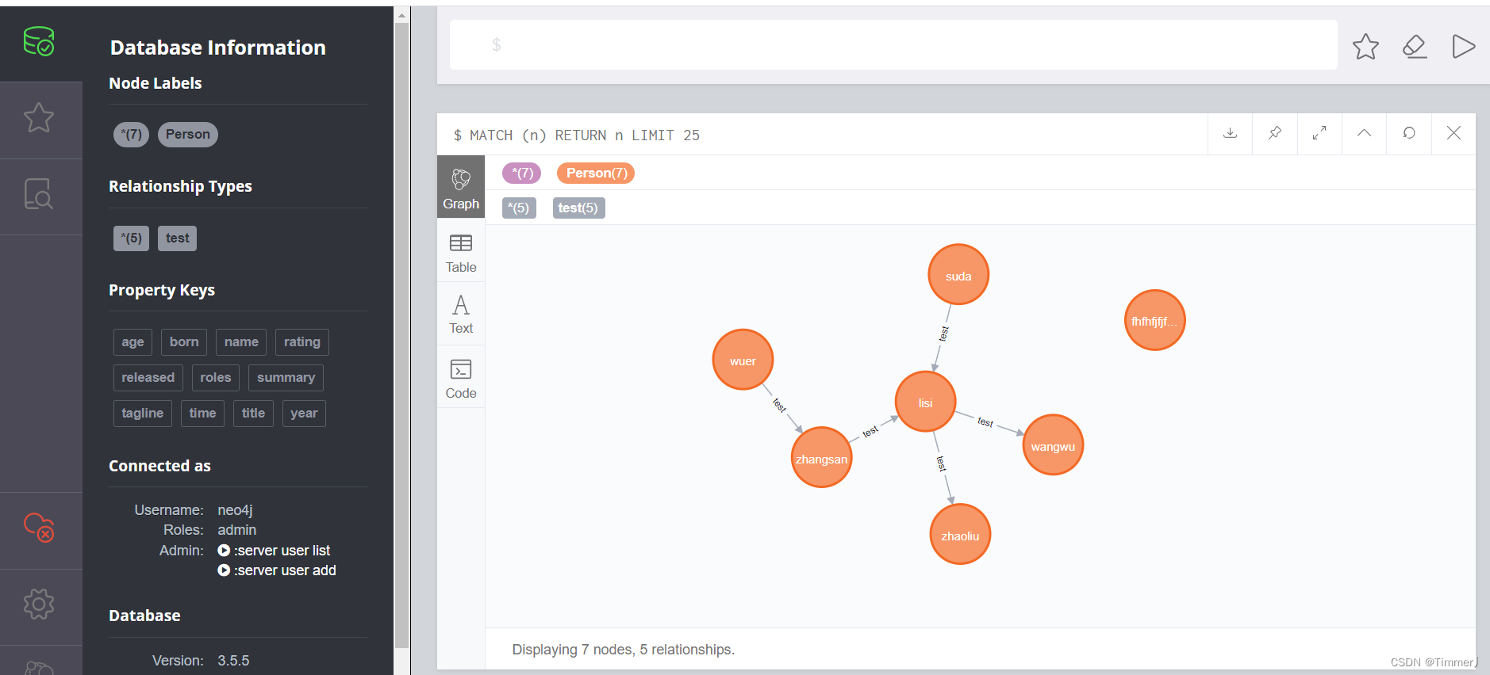The image size is (1490, 675).
Task: Run the :server user list command
Action: click(280, 550)
